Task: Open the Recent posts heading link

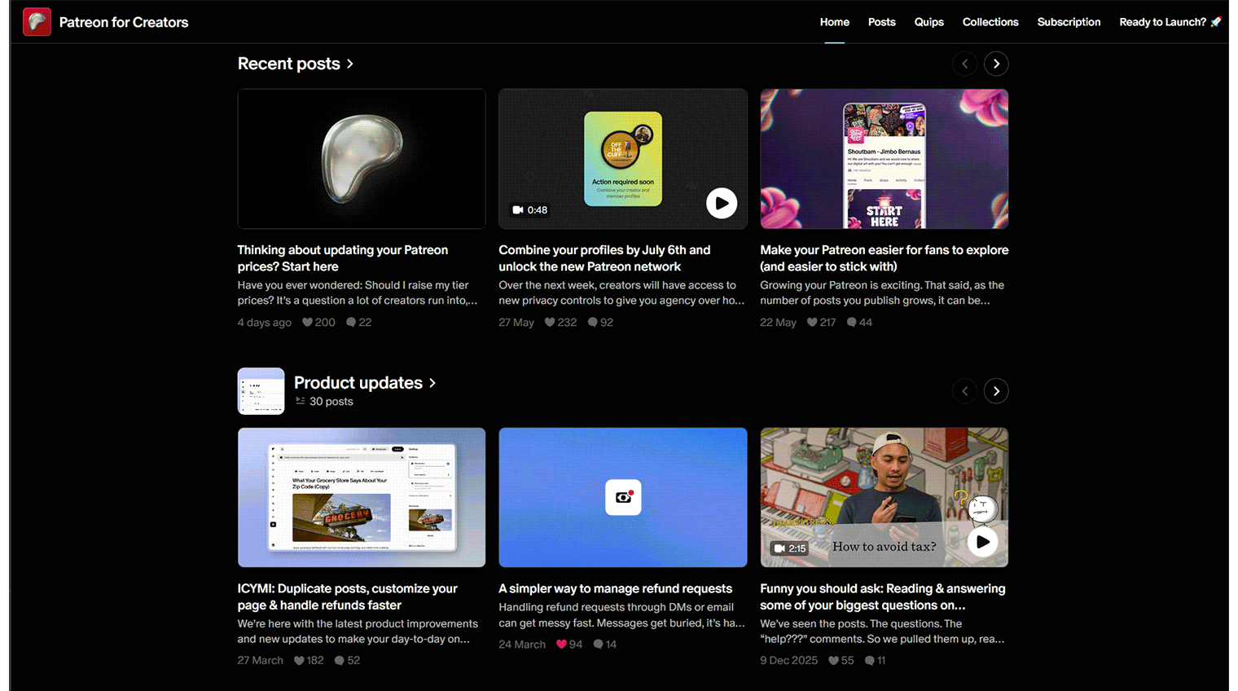Action: coord(288,64)
